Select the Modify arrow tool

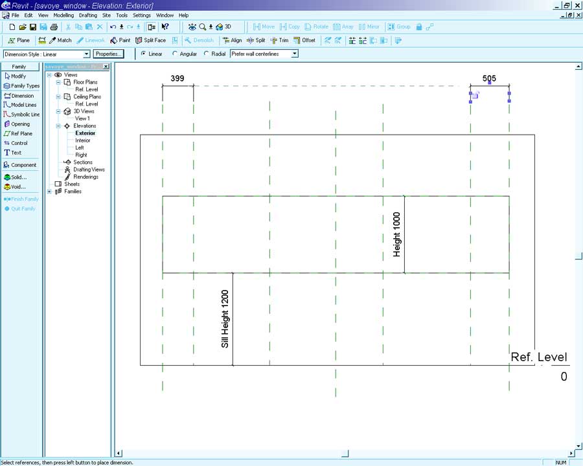(x=16, y=76)
